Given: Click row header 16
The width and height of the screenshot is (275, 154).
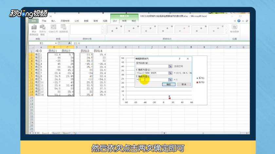Looking at the screenshot, I should [x=31, y=98].
